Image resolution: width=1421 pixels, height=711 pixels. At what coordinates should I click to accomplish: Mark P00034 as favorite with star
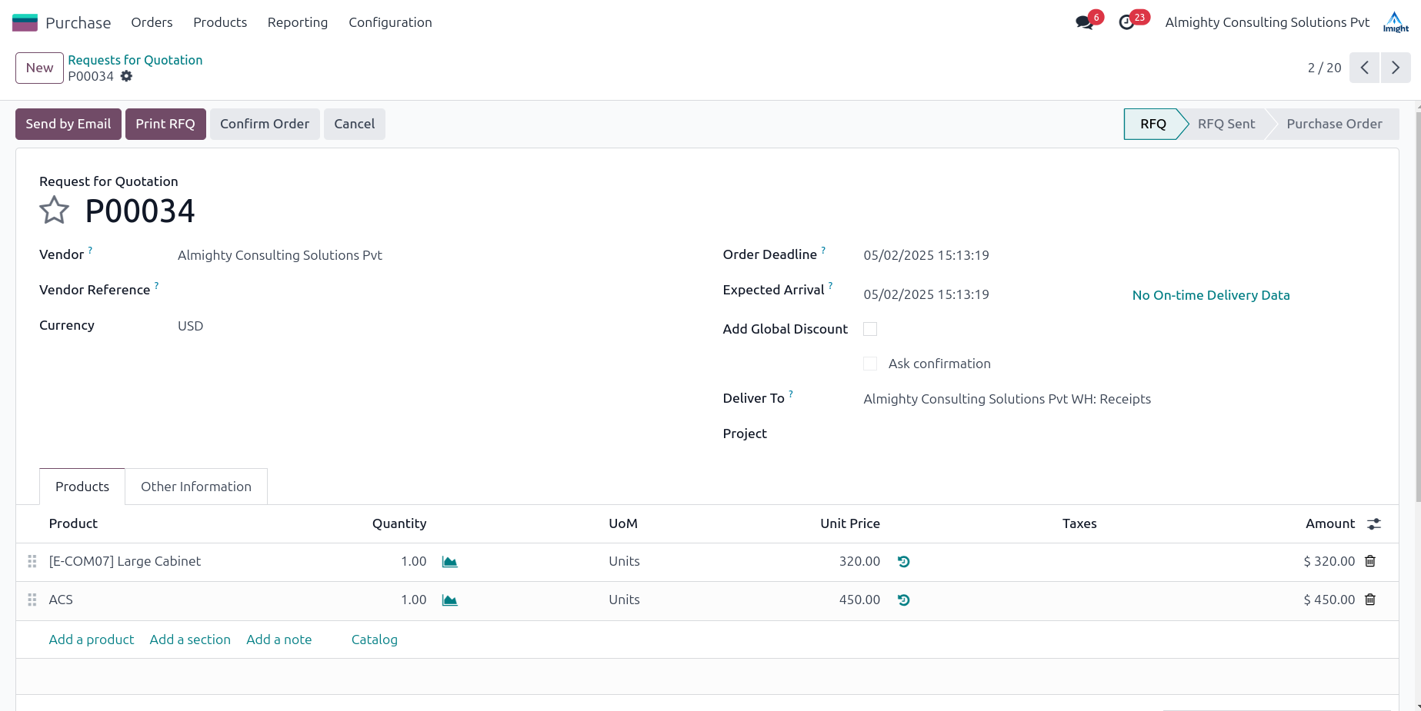pyautogui.click(x=54, y=210)
